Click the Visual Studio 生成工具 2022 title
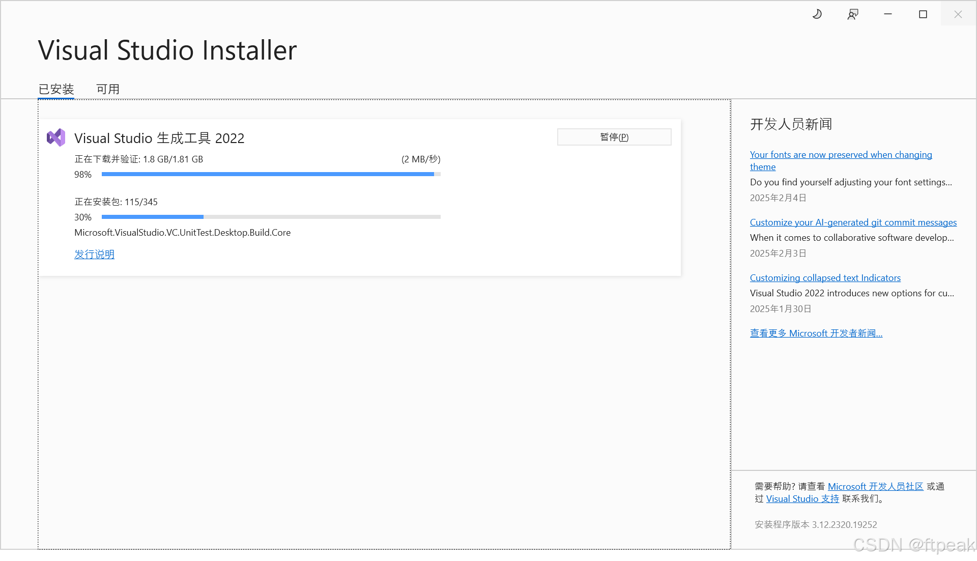 click(159, 138)
